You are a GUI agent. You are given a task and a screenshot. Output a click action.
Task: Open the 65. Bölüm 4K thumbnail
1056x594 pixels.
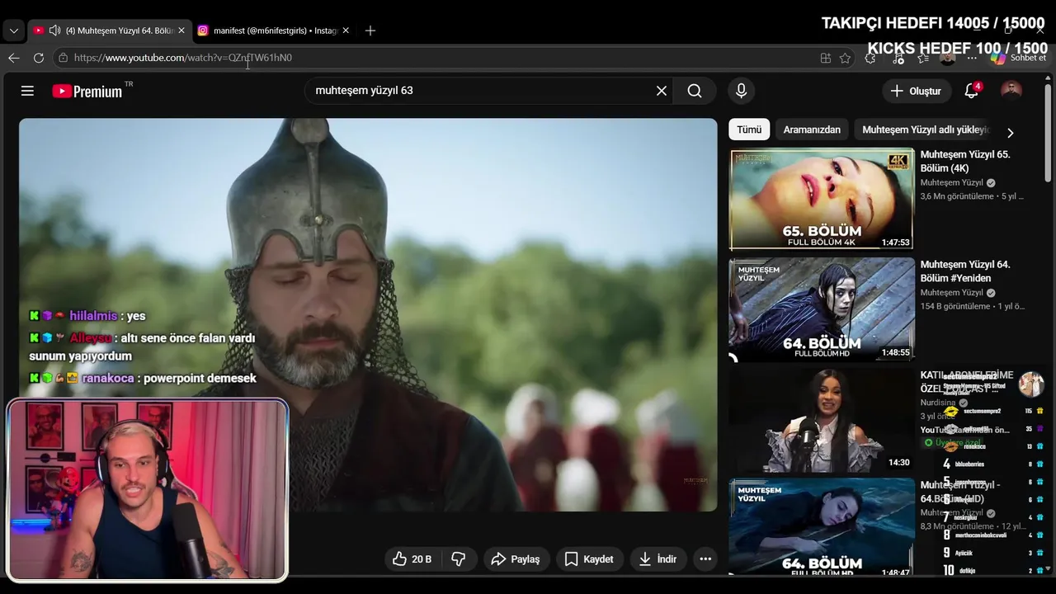(x=822, y=199)
